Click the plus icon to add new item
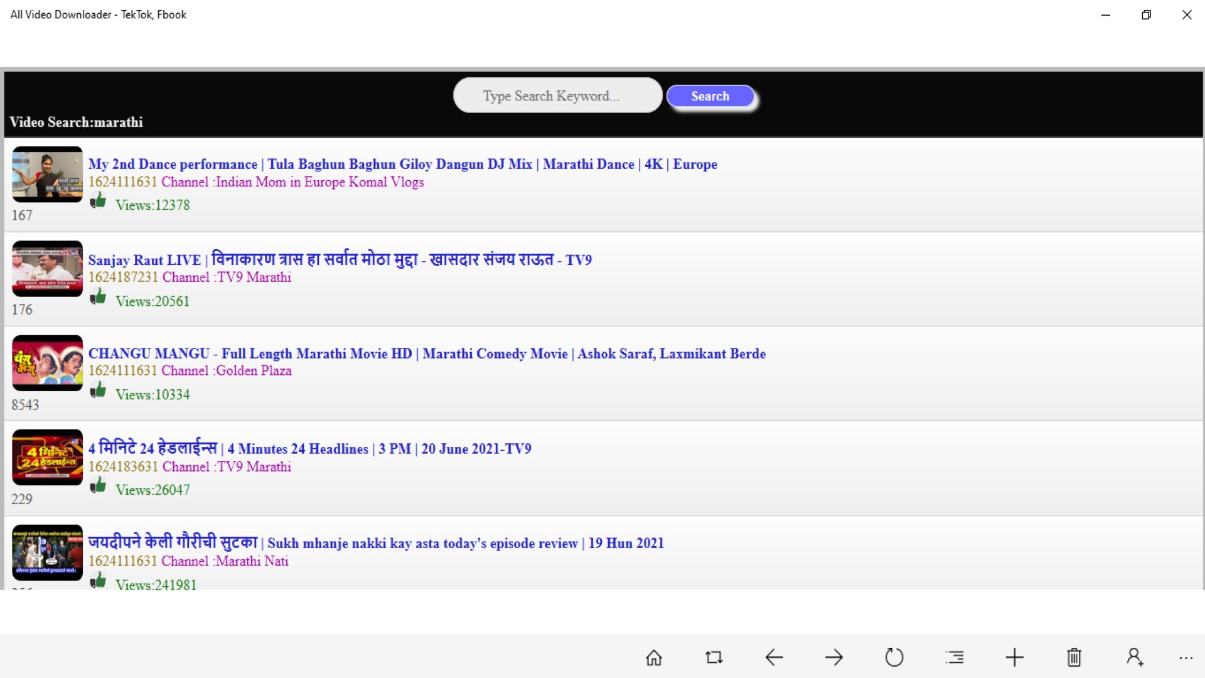 [x=1014, y=657]
